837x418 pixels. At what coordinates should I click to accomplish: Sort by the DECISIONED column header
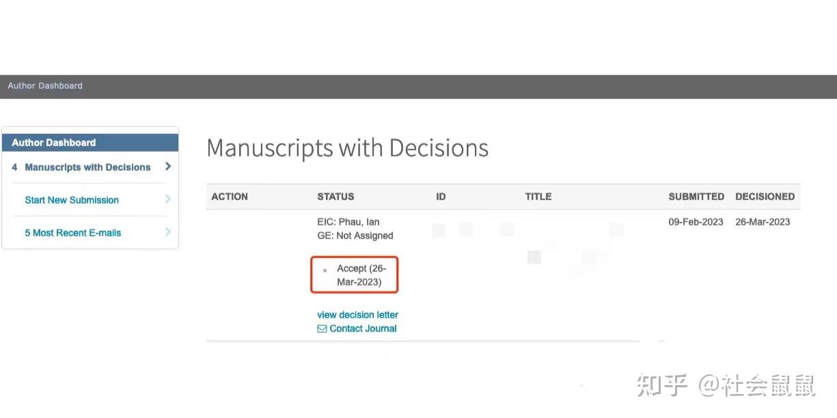[x=765, y=197]
